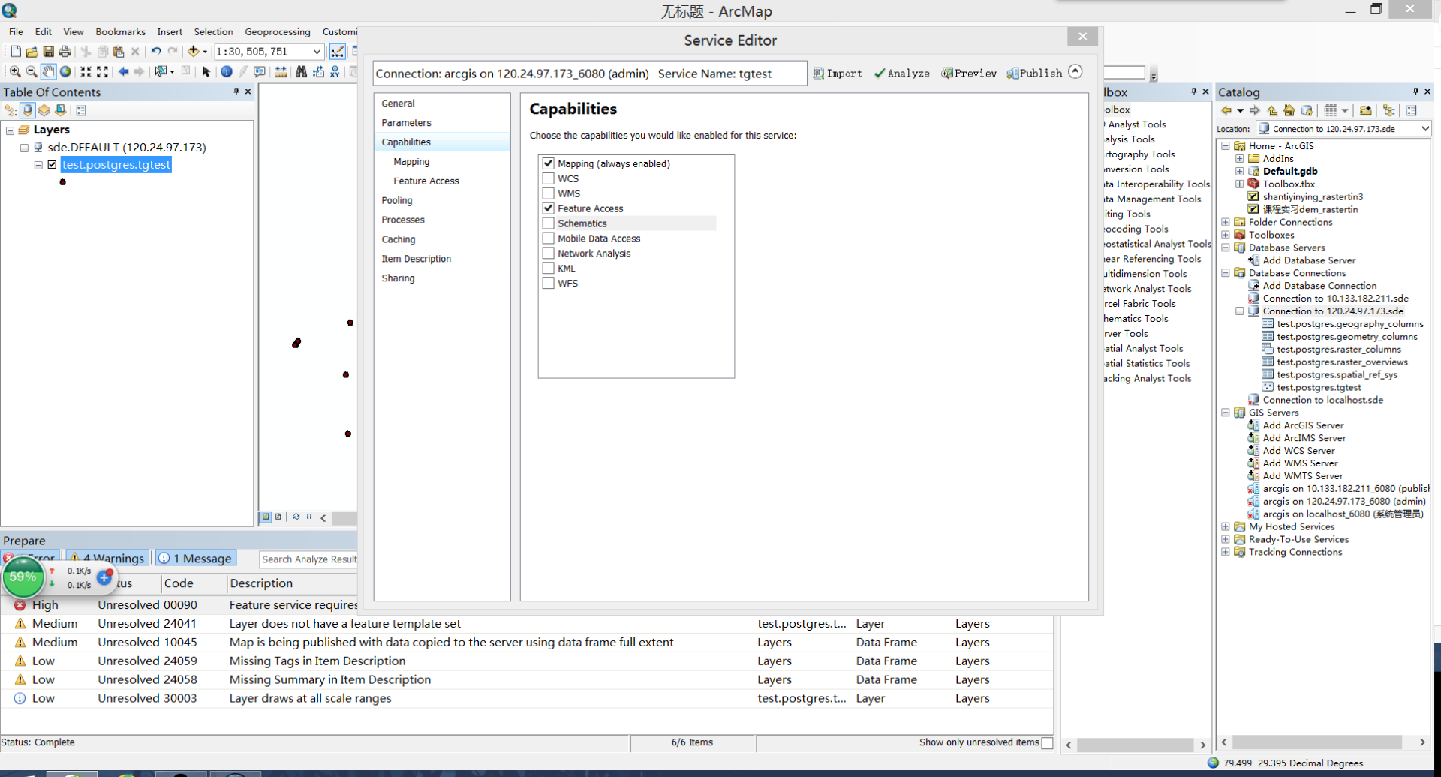Enable the WCS capability checkbox
Screen dimensions: 1441x777
click(x=549, y=178)
